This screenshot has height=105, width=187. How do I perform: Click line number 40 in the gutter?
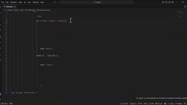pyautogui.click(x=6, y=93)
